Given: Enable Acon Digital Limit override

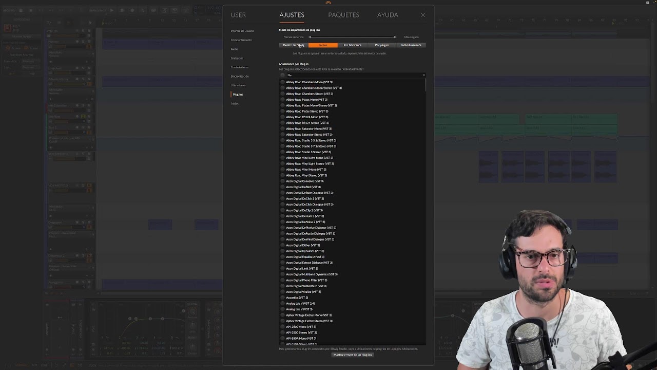Looking at the screenshot, I should click(x=282, y=268).
